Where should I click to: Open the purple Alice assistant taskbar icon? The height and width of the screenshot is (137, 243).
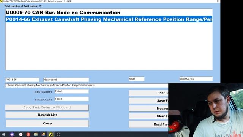[12, 134]
